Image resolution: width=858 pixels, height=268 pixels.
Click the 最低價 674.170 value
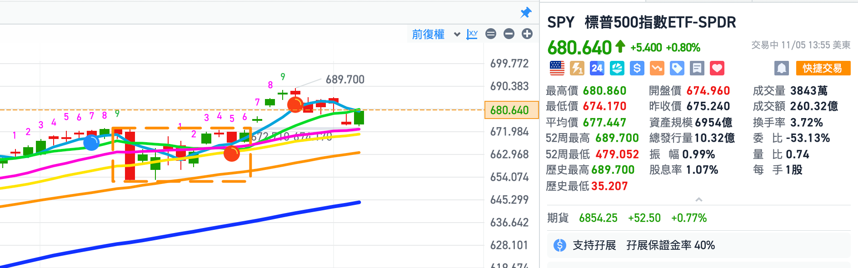[x=604, y=106]
